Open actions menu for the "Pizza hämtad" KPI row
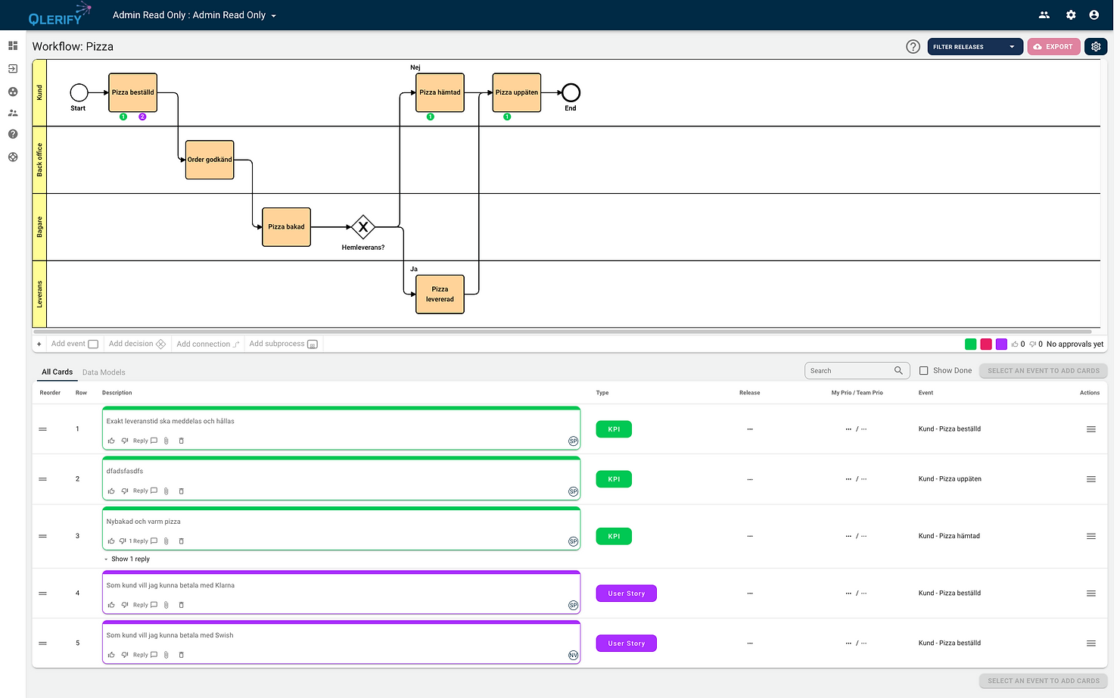The image size is (1120, 698). coord(1090,535)
